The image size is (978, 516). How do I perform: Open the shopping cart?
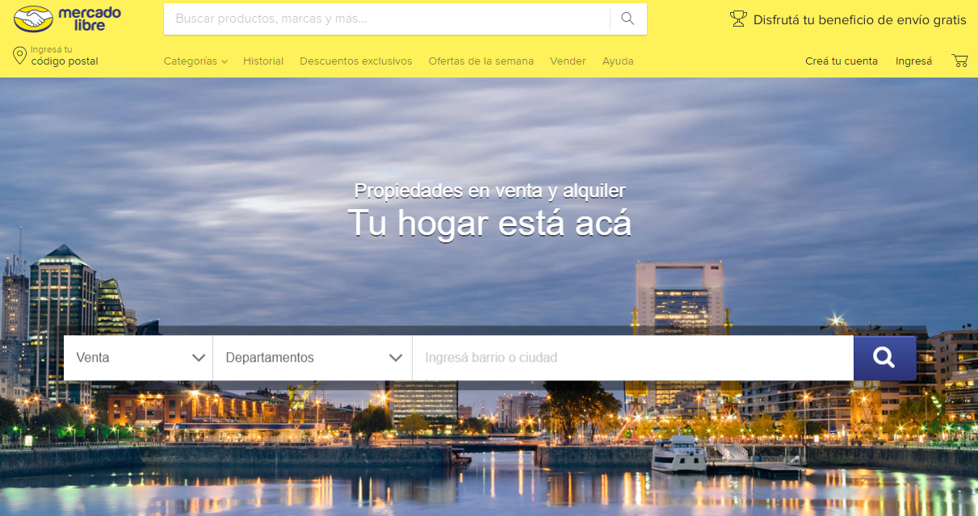[x=959, y=61]
